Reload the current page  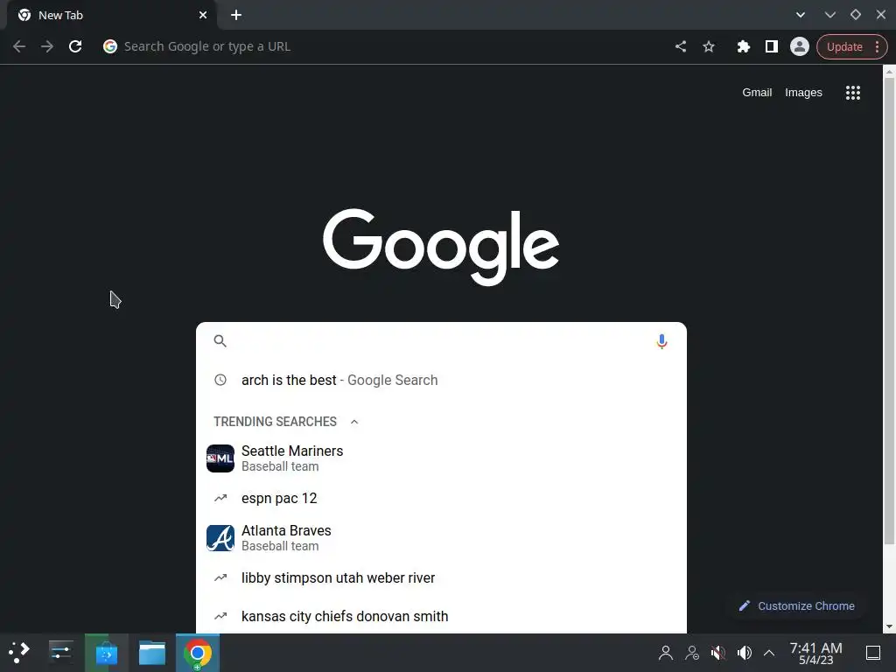(x=75, y=46)
